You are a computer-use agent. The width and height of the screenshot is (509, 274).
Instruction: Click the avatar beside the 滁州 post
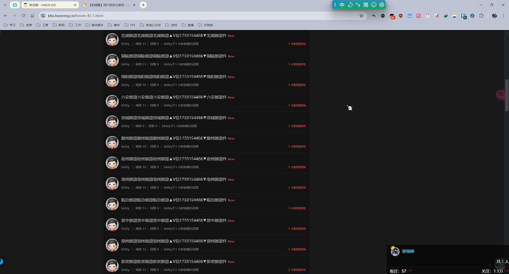pos(112,142)
